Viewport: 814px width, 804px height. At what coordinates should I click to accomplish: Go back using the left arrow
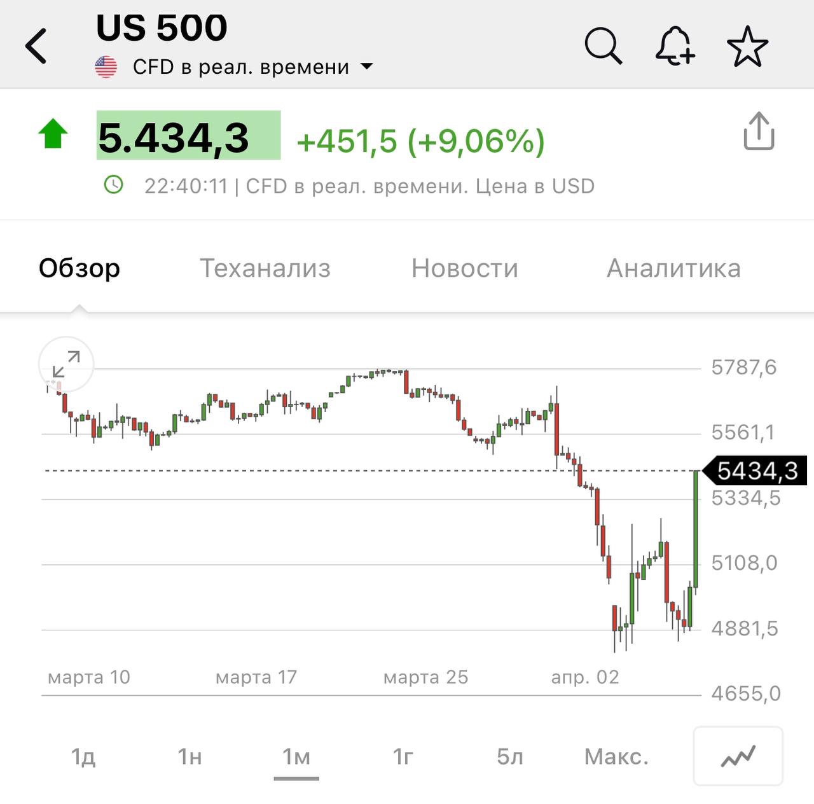pyautogui.click(x=36, y=46)
